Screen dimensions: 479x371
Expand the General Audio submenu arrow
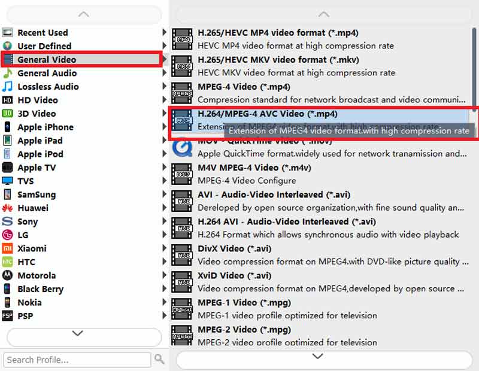pos(164,72)
